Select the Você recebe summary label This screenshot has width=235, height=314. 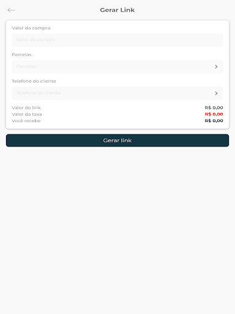[26, 121]
